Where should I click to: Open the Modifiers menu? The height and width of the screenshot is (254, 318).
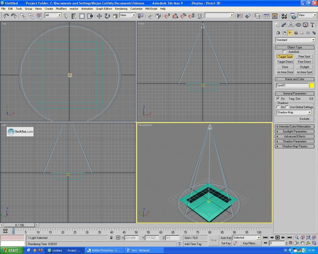(61, 9)
